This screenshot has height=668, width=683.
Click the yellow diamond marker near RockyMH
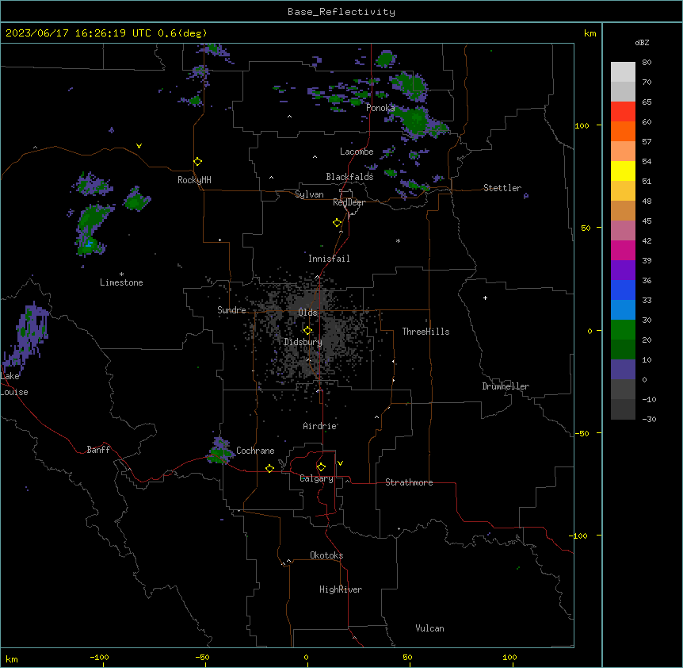[197, 162]
